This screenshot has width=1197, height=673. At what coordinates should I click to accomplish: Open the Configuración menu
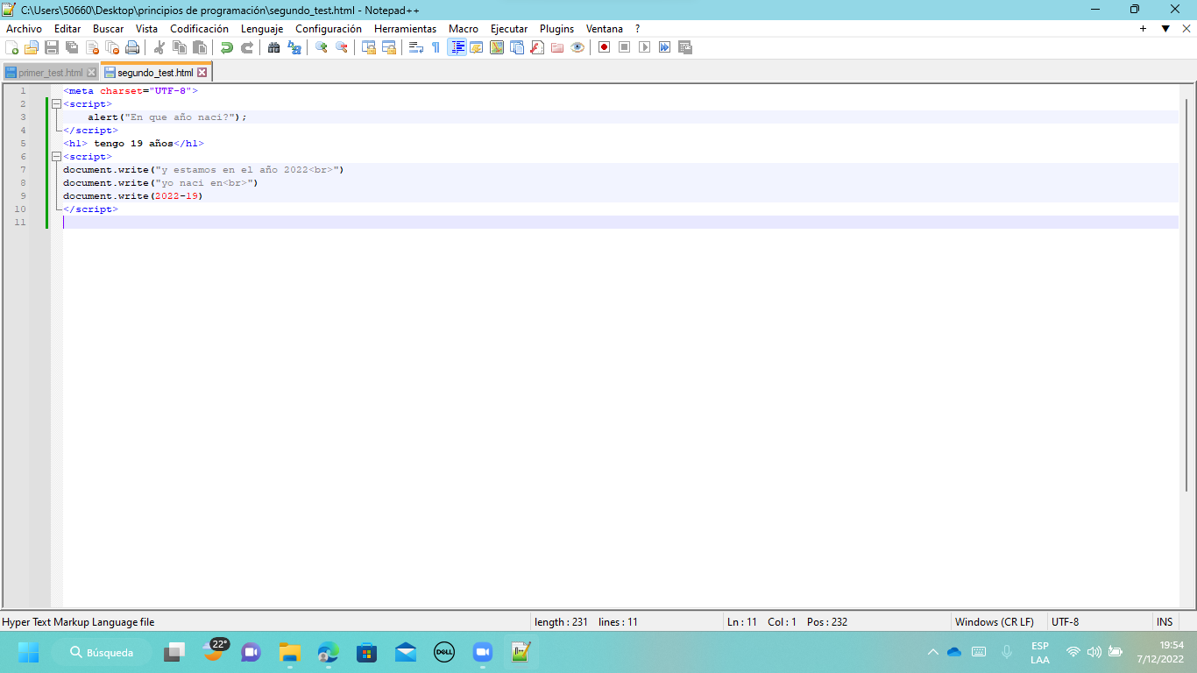pos(329,29)
